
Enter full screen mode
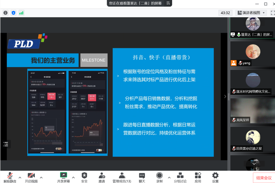272,13
